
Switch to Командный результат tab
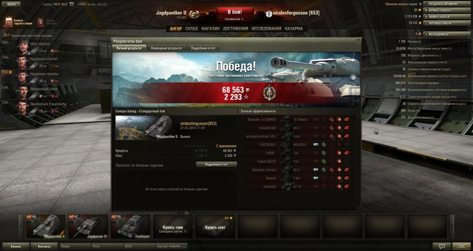coord(166,48)
